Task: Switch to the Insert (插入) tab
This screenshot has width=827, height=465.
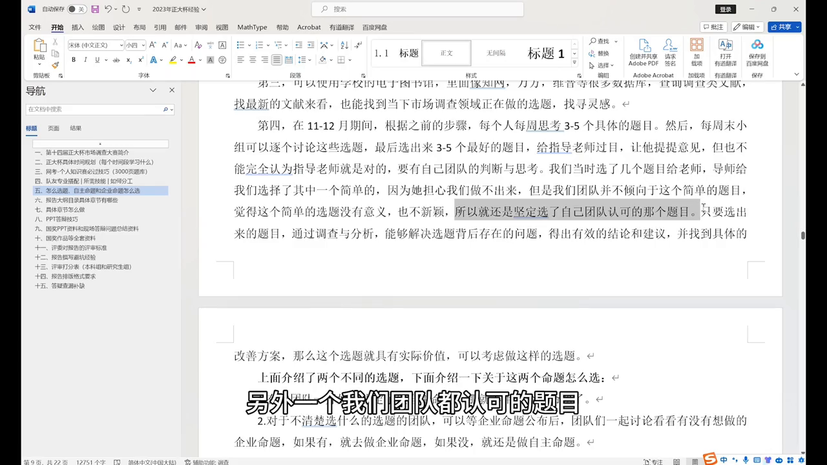Action: point(78,27)
